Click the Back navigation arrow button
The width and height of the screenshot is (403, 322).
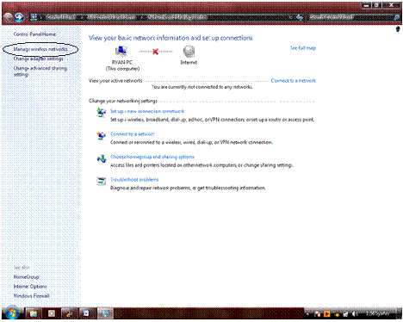[x=8, y=17]
